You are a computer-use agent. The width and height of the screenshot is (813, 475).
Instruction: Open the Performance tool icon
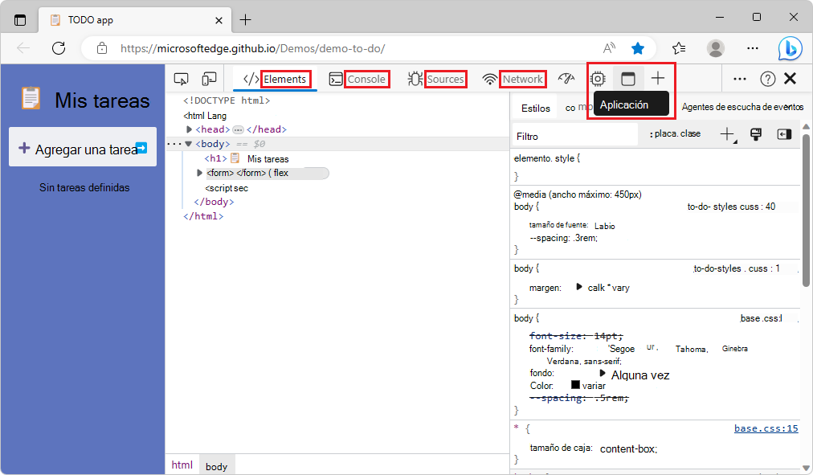pyautogui.click(x=566, y=79)
